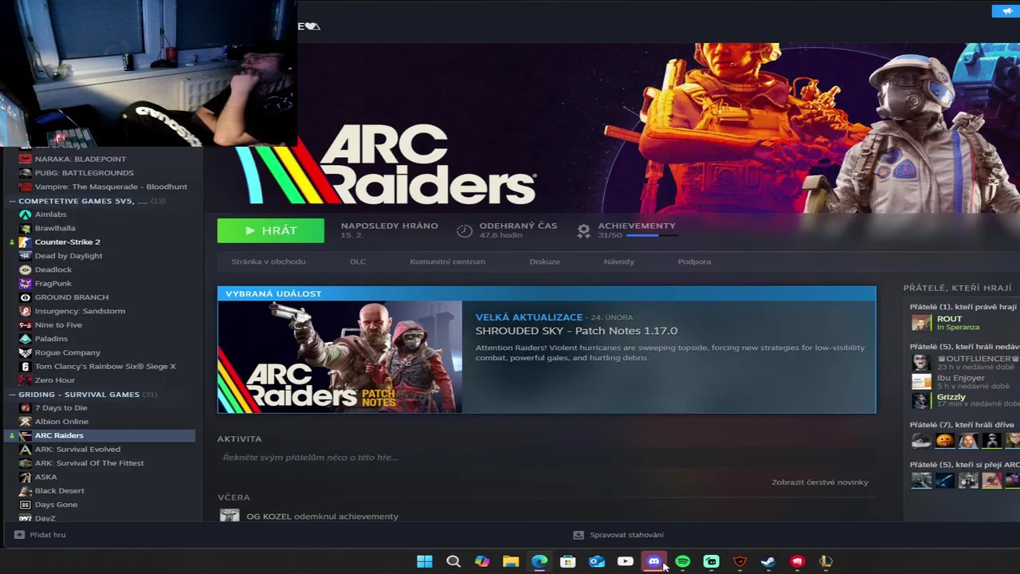Open the Aimlabs game icon in library

coord(25,214)
